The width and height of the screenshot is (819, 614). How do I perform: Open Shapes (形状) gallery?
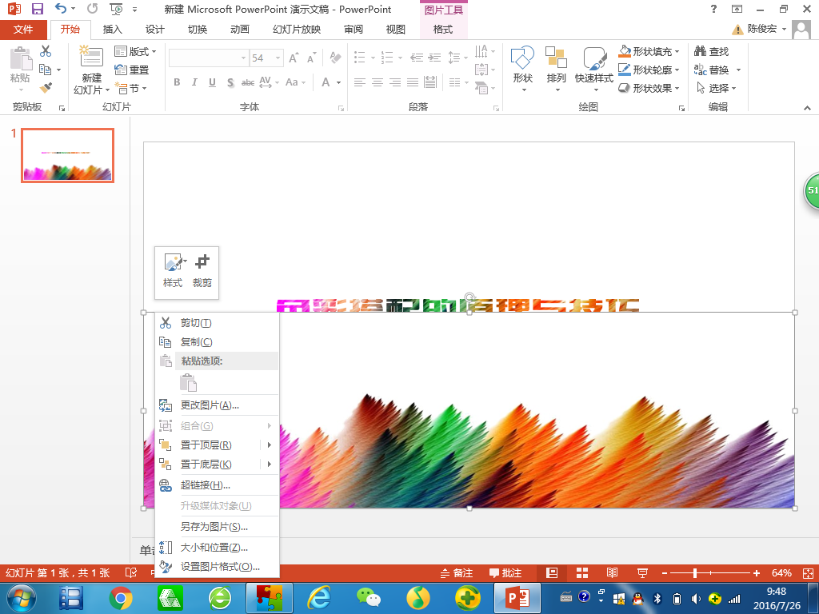click(522, 70)
